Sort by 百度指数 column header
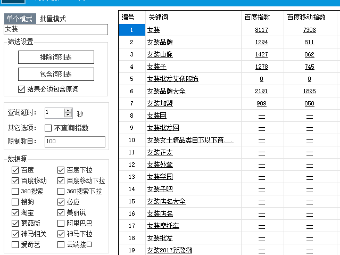The height and width of the screenshot is (255, 340). (x=262, y=17)
